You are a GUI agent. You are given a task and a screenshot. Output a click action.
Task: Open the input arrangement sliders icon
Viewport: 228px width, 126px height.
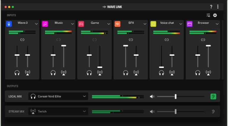click(208, 15)
